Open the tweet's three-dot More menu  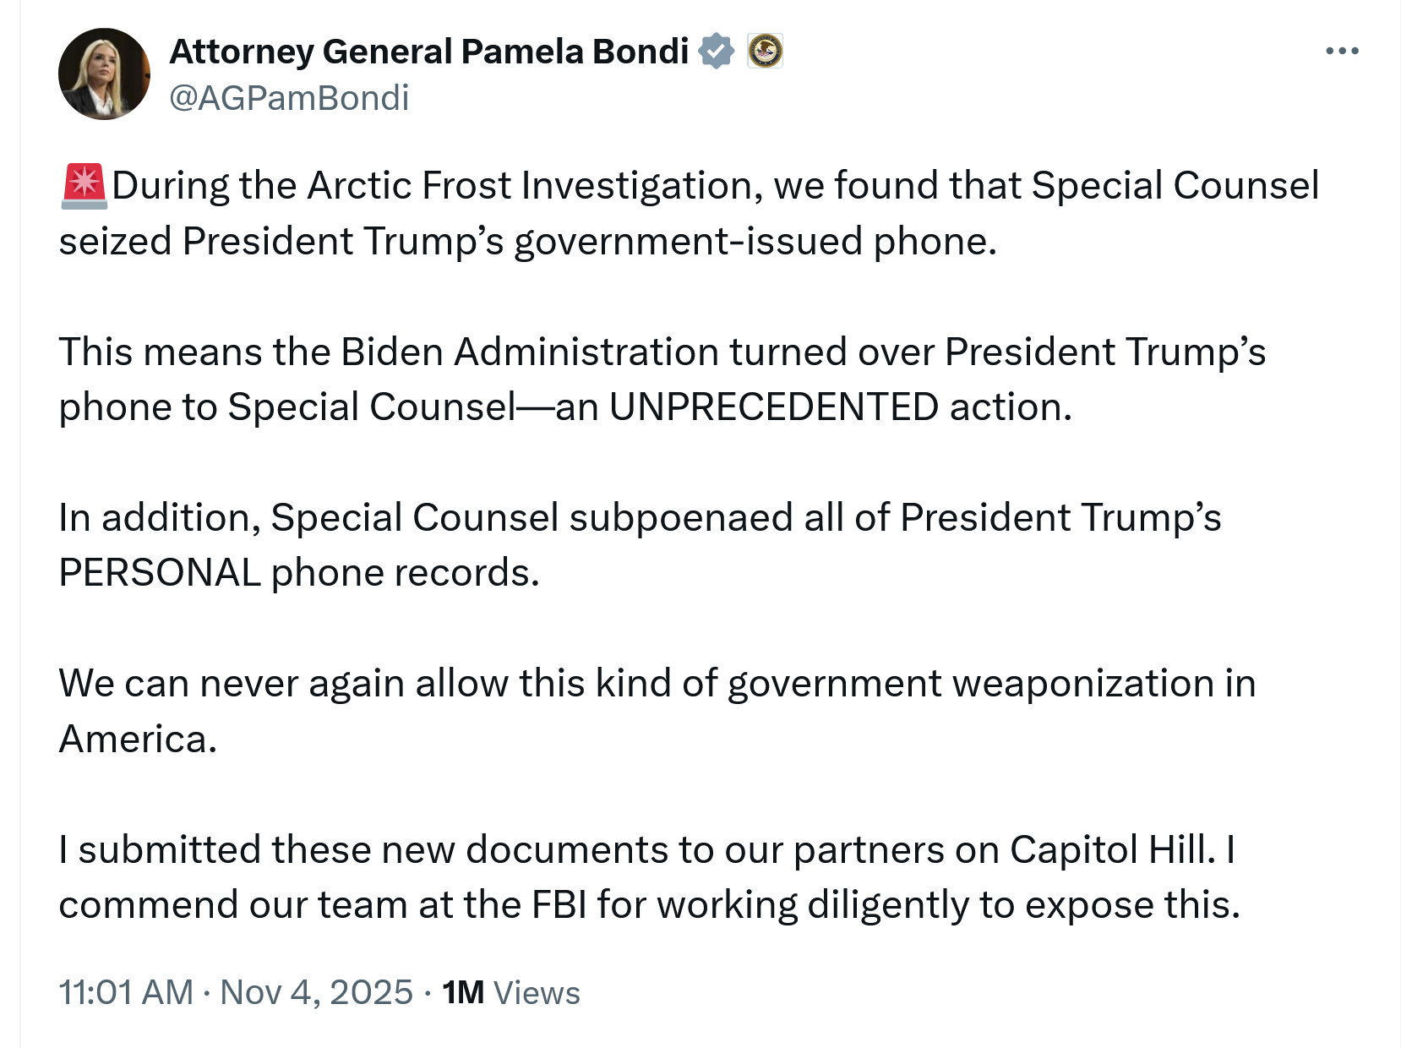[x=1342, y=52]
